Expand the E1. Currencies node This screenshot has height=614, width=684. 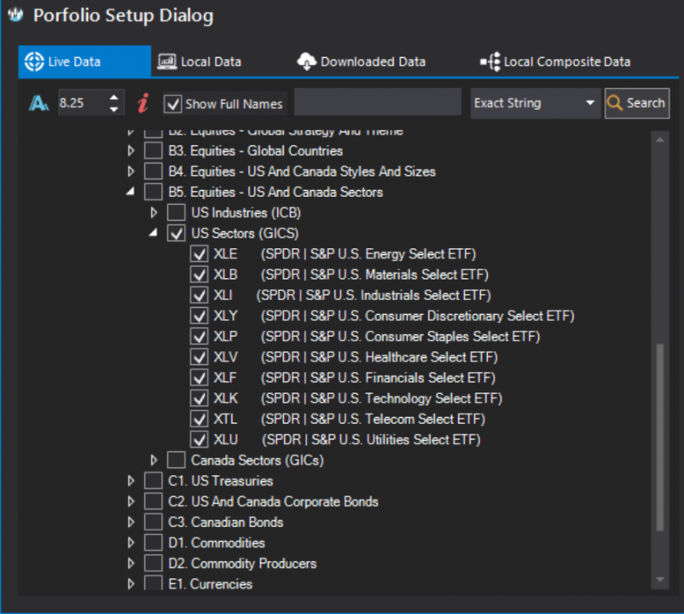coord(130,584)
